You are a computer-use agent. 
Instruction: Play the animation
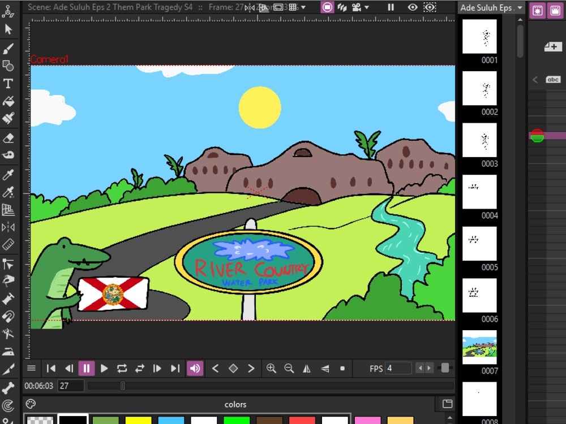(x=104, y=368)
